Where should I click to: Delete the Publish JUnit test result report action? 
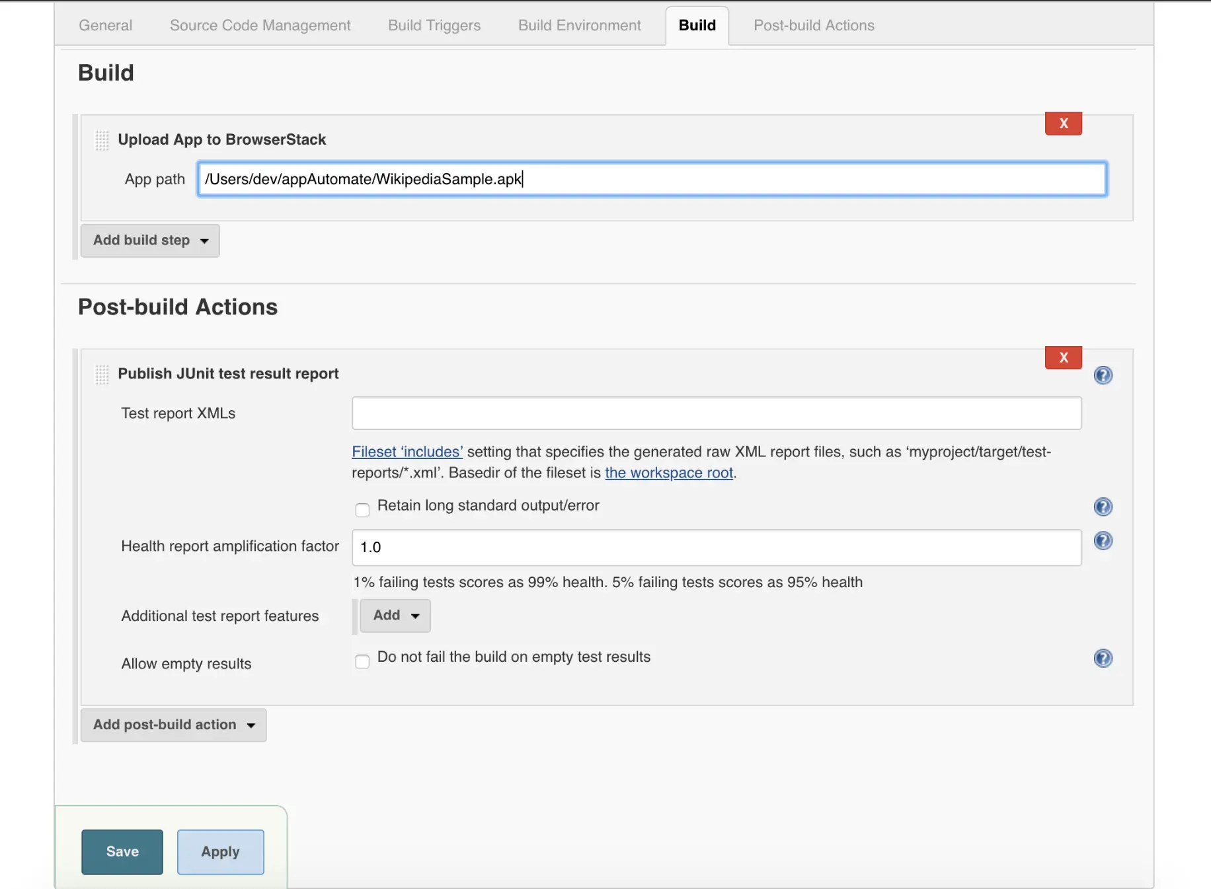coord(1063,357)
